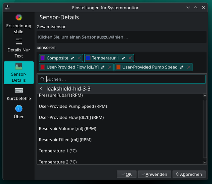Image resolution: width=212 pixels, height=184 pixels.
Task: Change the blue color of Temperatur 1
Action: coord(88,58)
